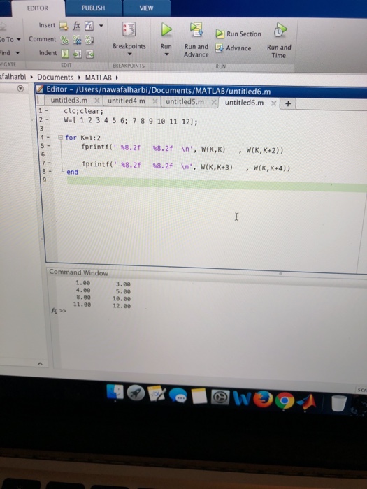Click the code line 'clc;clear;'
367x489 pixels.
click(83, 111)
